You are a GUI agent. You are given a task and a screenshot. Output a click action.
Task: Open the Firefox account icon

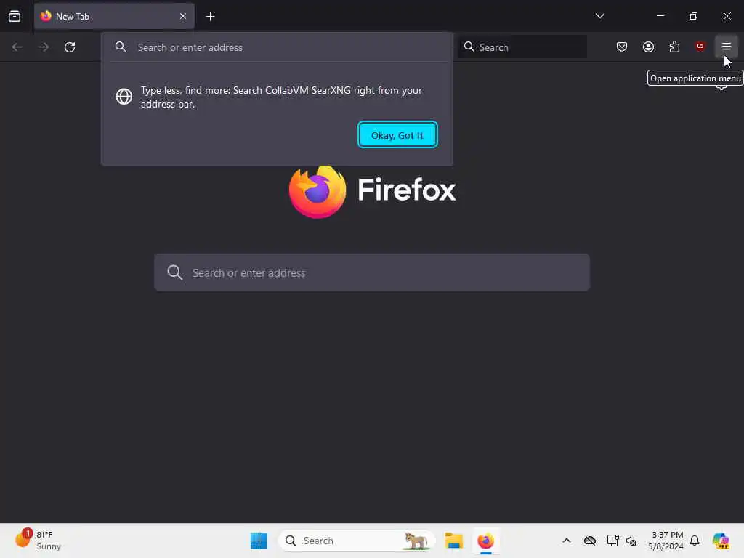(x=648, y=46)
